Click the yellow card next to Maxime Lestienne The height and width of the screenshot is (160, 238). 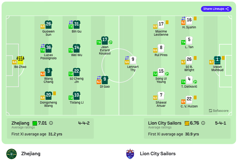pyautogui.click(x=167, y=22)
